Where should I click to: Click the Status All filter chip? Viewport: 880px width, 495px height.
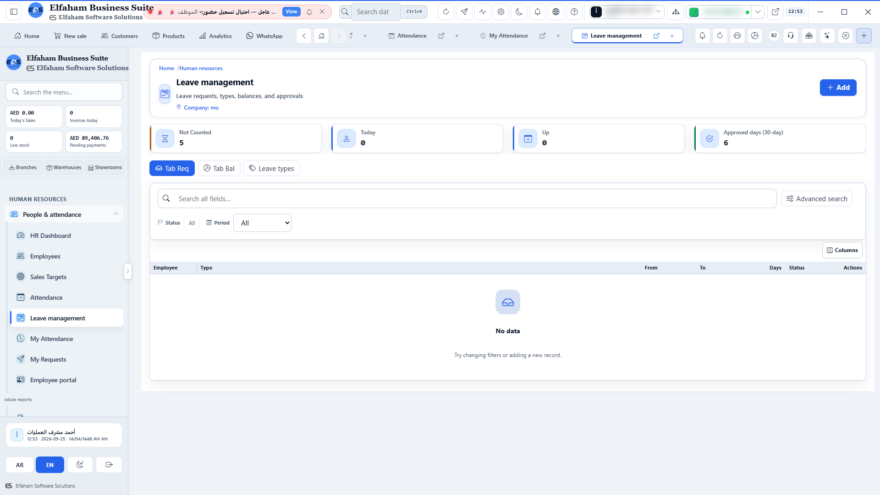[192, 223]
